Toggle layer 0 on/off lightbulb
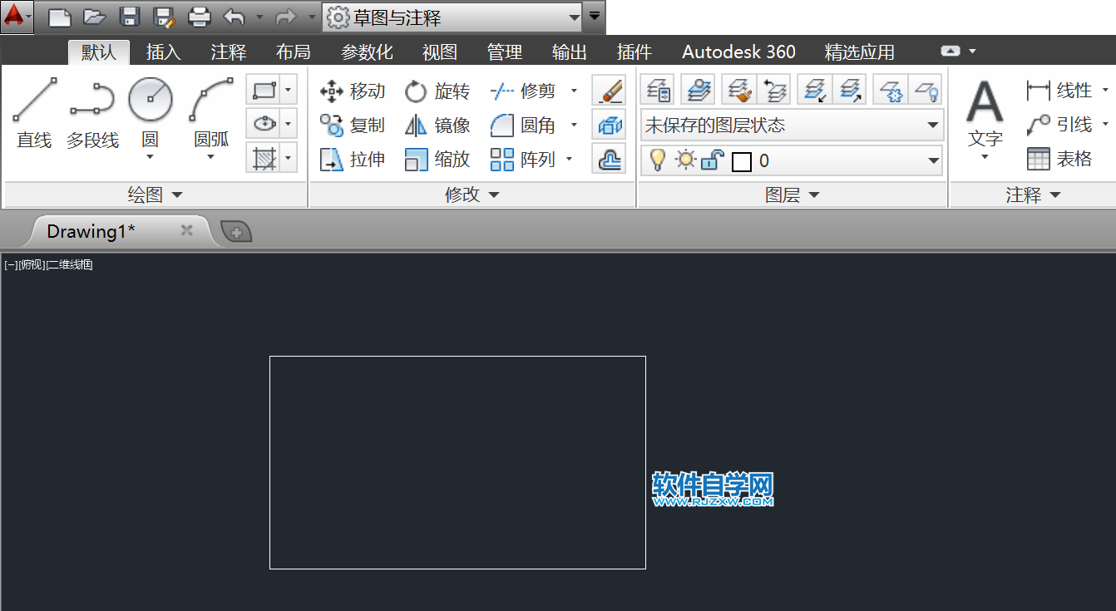Screen dimensions: 1116x611 [658, 160]
